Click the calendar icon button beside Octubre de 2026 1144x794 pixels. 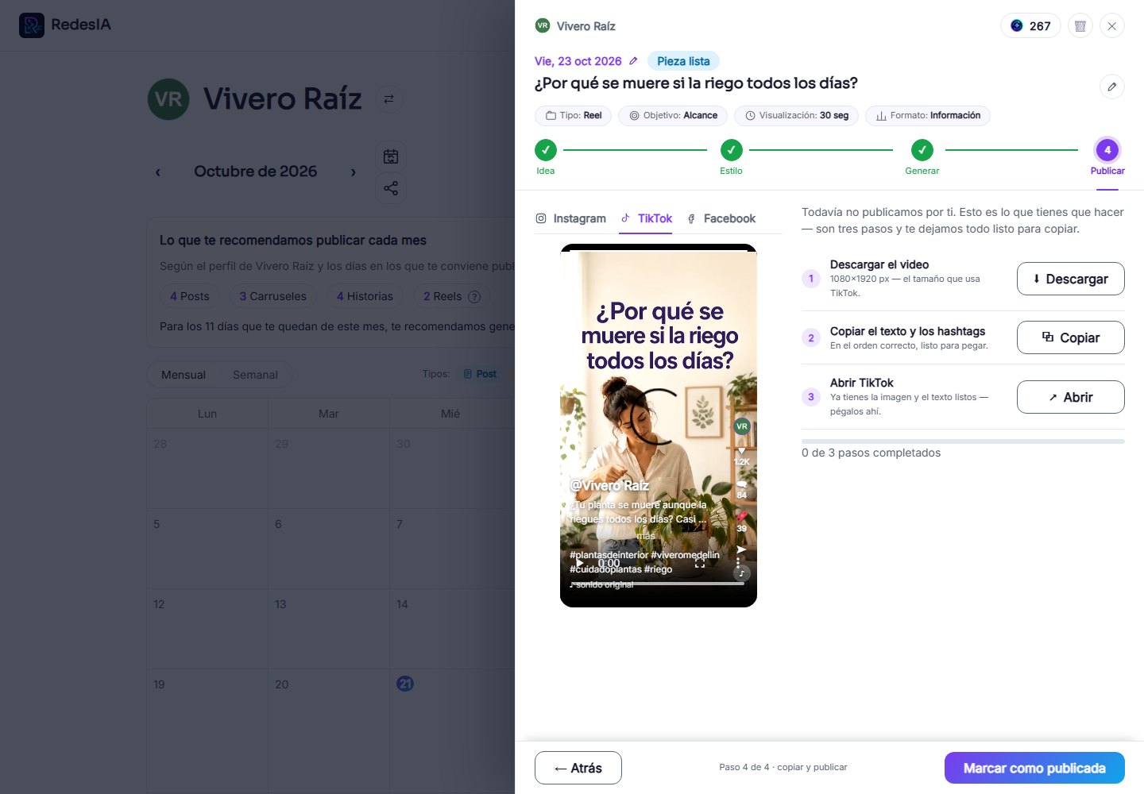[x=391, y=156]
